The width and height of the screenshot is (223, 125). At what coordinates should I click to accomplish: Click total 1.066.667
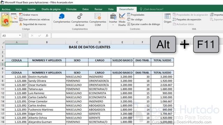[162, 101]
